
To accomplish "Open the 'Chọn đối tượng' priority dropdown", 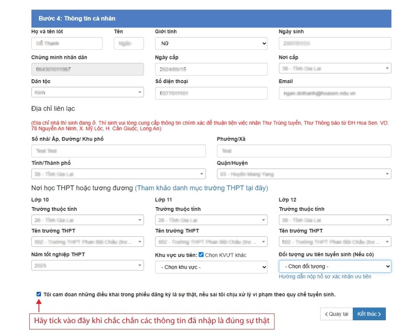I will click(335, 266).
